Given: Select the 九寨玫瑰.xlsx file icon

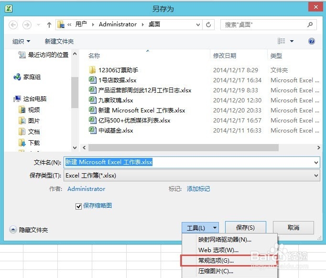Looking at the screenshot, I should (x=92, y=100).
